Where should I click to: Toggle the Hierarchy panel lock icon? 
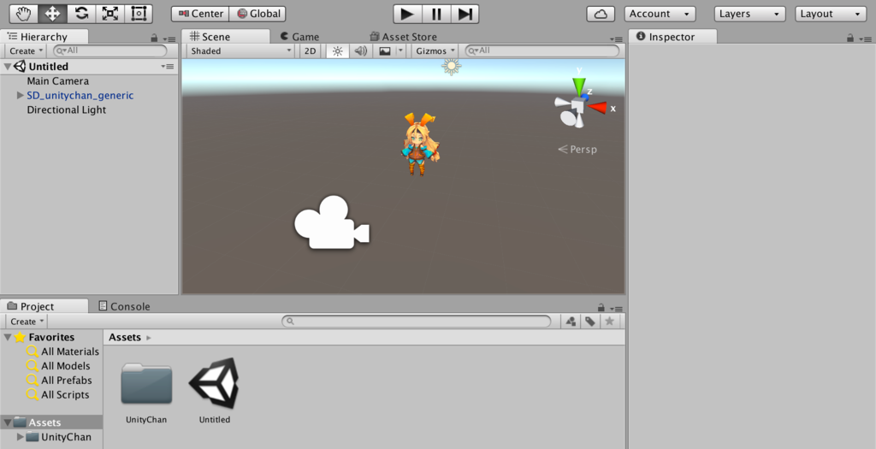pos(154,38)
